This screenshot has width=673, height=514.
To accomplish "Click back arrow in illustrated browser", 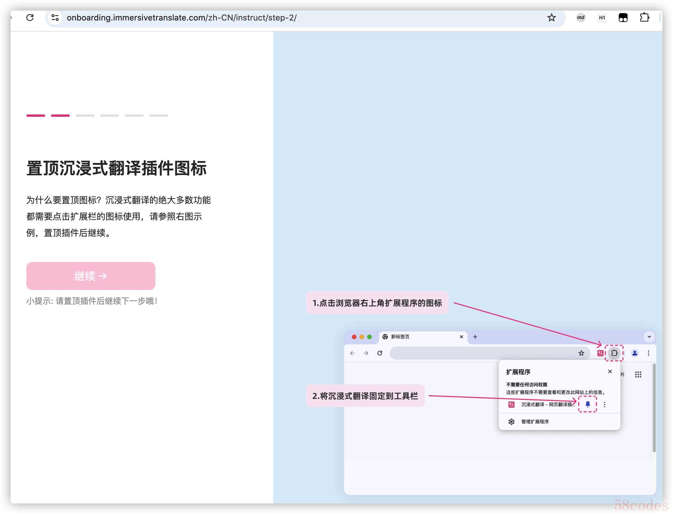I will [352, 353].
